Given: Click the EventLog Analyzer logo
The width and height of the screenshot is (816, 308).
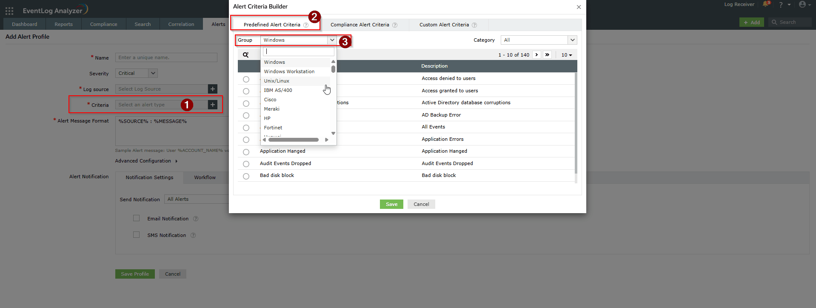Looking at the screenshot, I should click(55, 10).
